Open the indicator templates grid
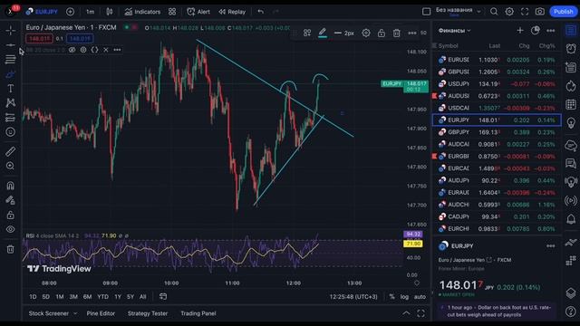Screen dimensions: 580x326 pyautogui.click(x=172, y=12)
